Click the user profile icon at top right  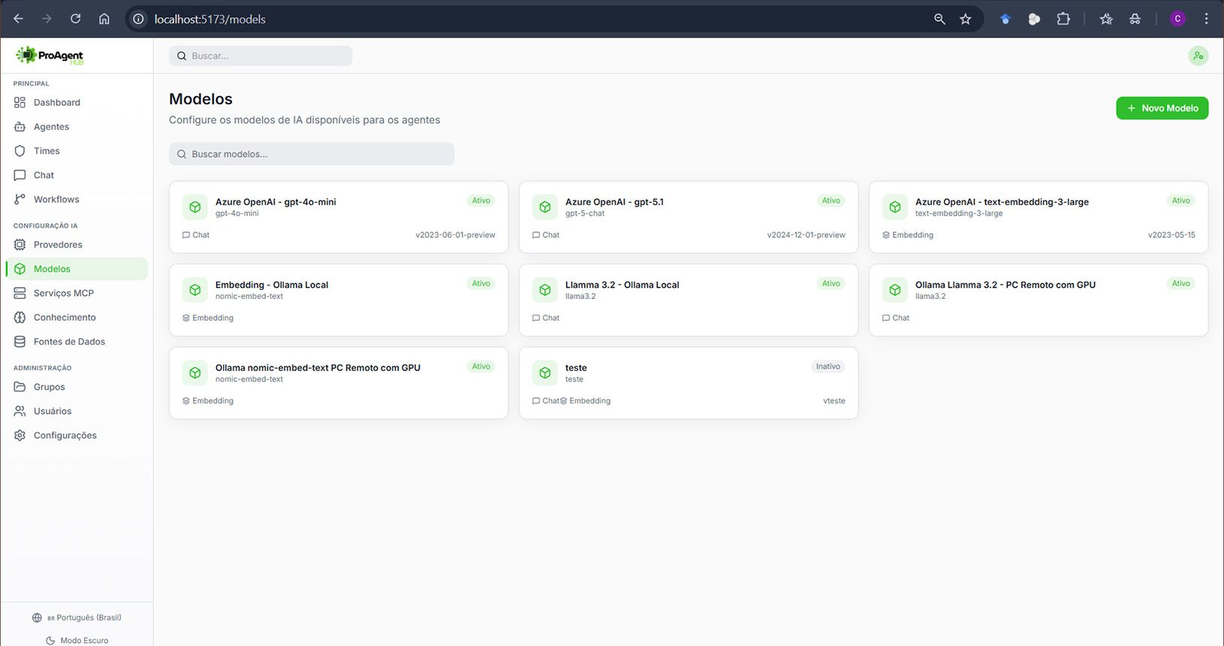pos(1198,56)
